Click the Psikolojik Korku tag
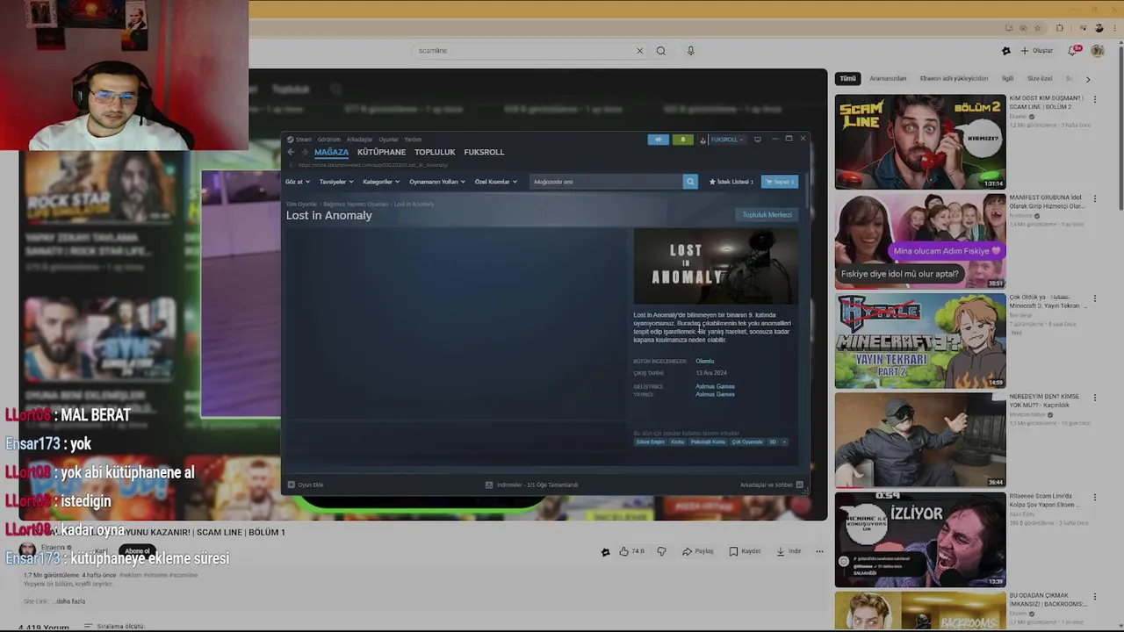The width and height of the screenshot is (1124, 632). point(708,442)
